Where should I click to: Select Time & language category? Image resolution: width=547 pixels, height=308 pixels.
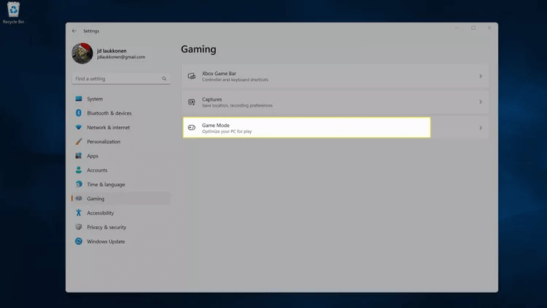coord(121,185)
